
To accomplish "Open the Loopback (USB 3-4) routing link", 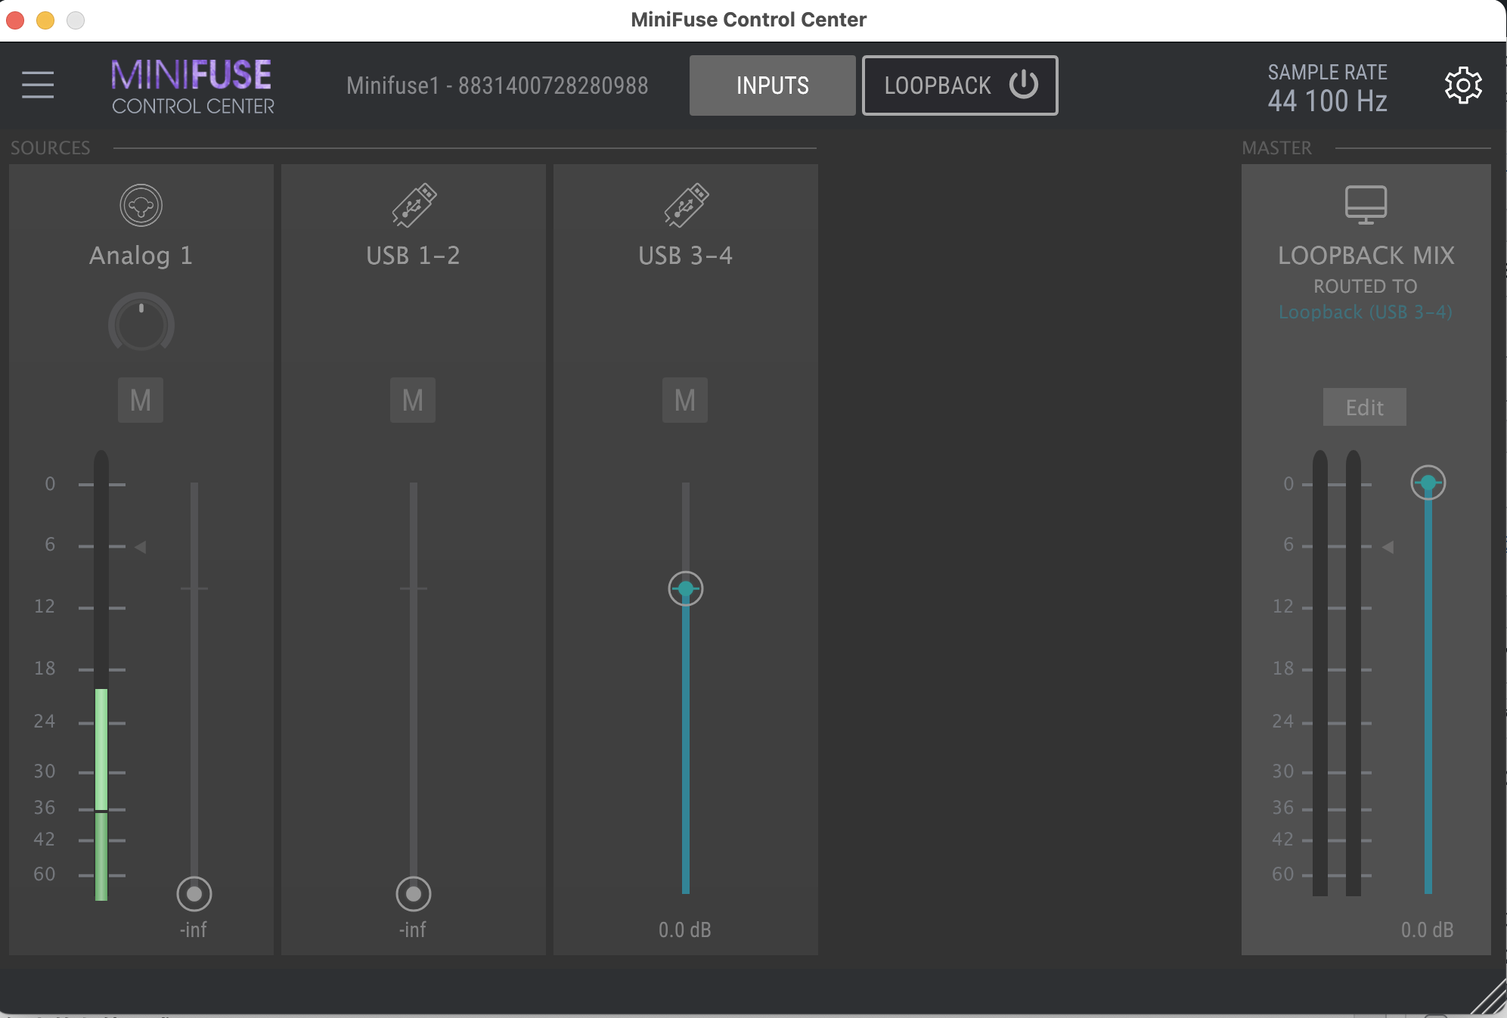I will 1365,312.
